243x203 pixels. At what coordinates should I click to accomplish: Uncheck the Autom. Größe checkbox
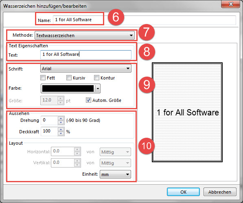pyautogui.click(x=88, y=100)
